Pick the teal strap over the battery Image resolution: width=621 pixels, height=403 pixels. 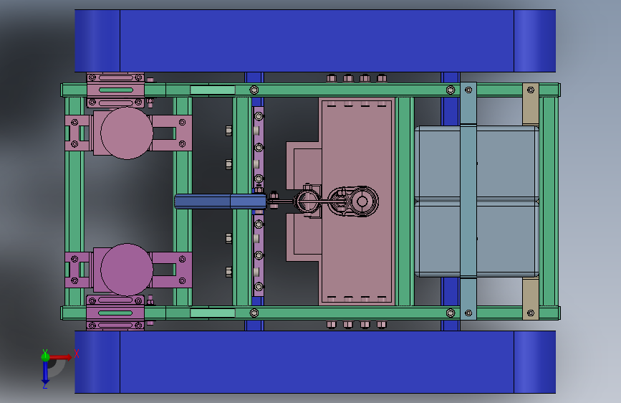click(468, 201)
